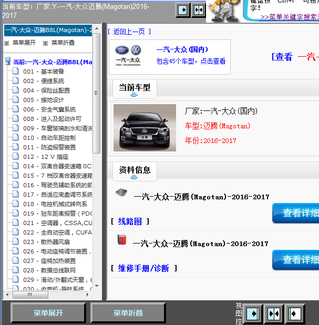The image size is (319, 325).
Task: Click the bottom 菜单展开 button
Action: pyautogui.click(x=48, y=313)
